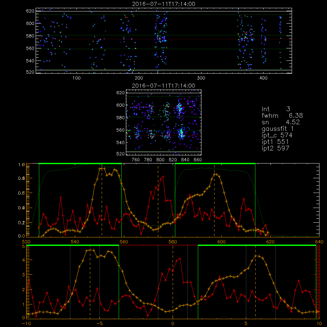Screen dimensions: 327x327
Task: Click the middle zoomed plot's timestamp title
Action: [x=164, y=86]
